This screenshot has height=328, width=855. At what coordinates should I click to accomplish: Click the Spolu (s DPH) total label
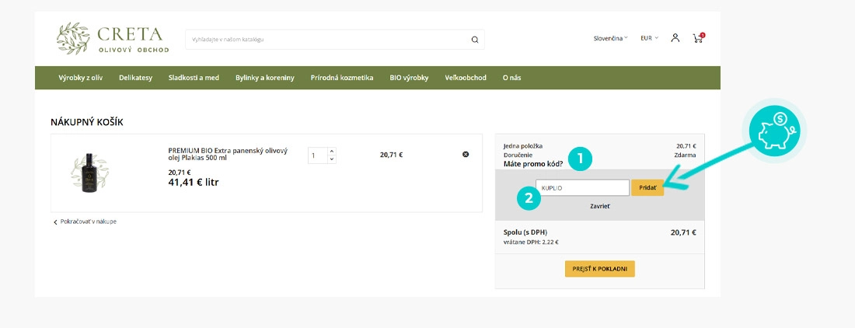(x=525, y=232)
